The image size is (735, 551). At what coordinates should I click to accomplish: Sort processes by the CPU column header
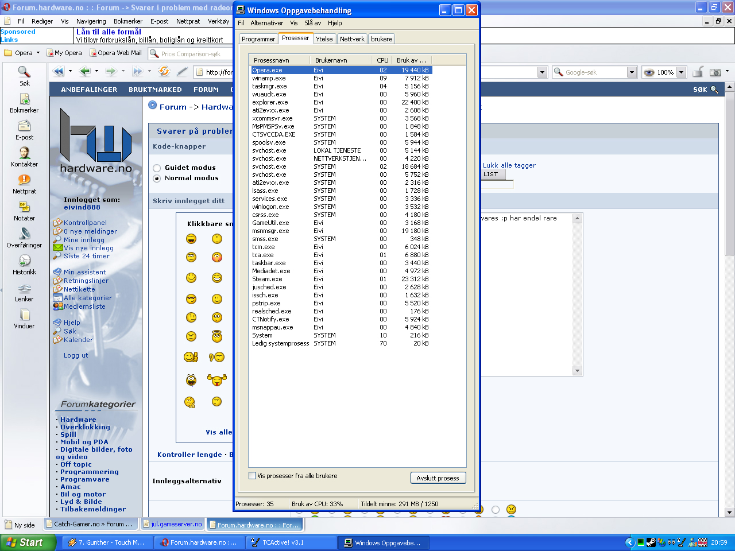click(x=382, y=60)
